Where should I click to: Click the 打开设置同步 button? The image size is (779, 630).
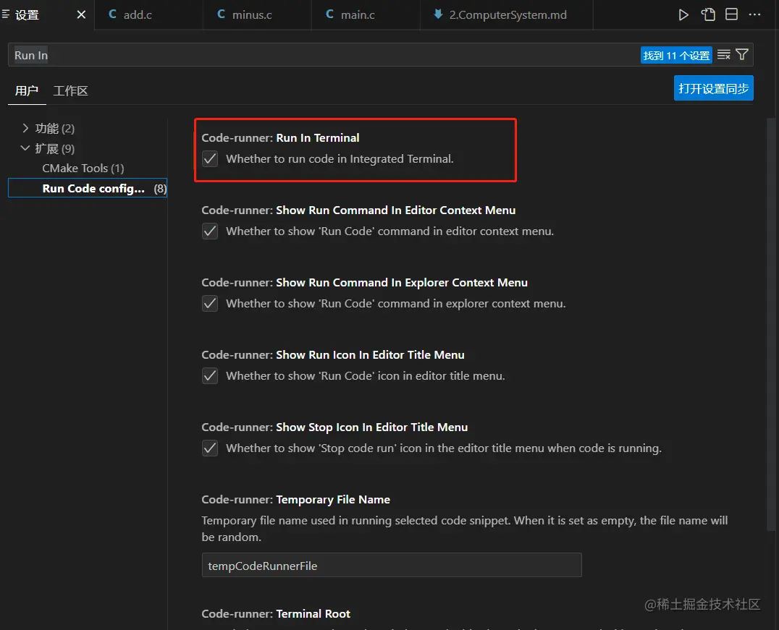pyautogui.click(x=713, y=88)
